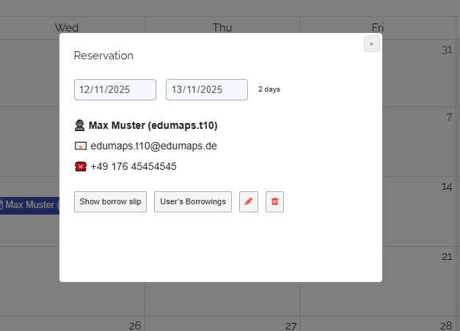Click the Fri column header
Viewport: 460px width, 331px height.
377,28
